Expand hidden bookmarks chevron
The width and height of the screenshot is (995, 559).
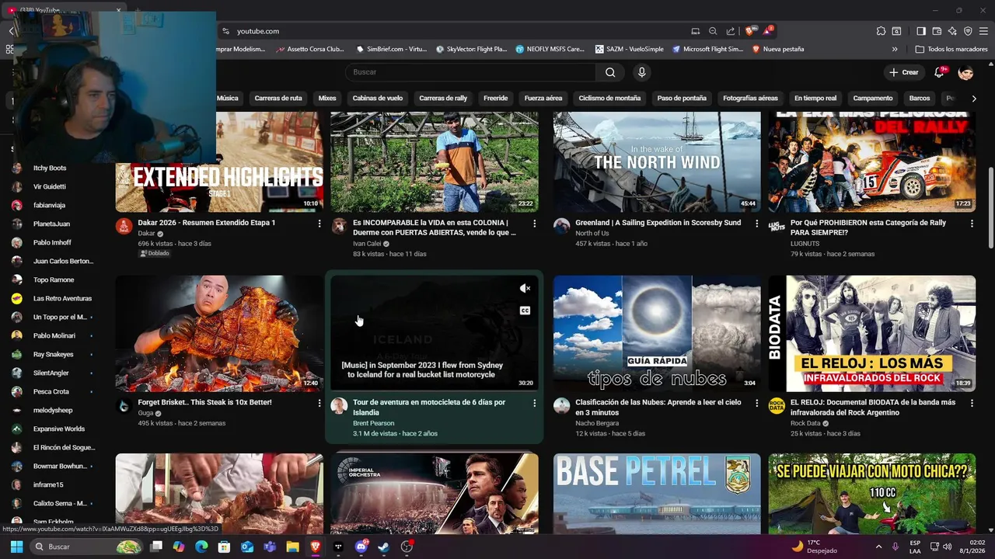pos(895,49)
